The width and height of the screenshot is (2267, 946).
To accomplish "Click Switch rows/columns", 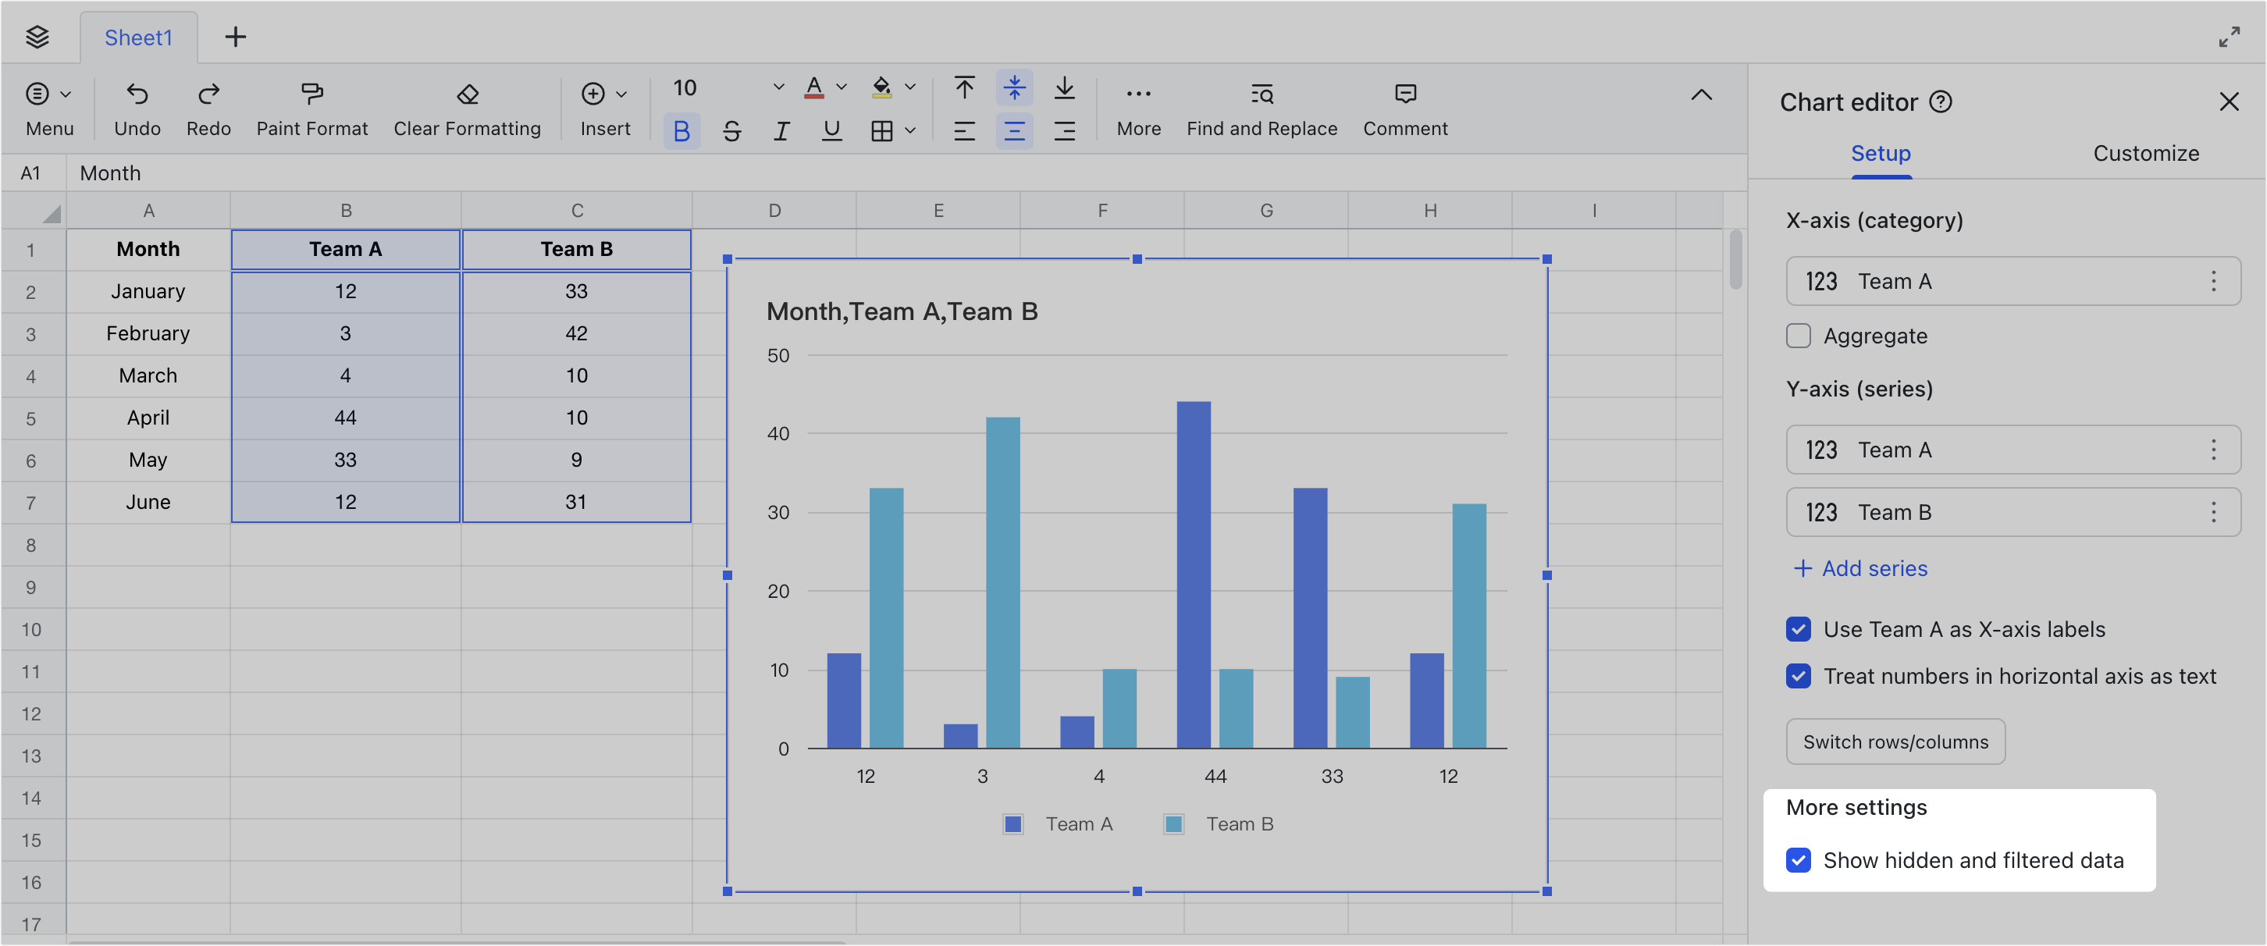I will pyautogui.click(x=1895, y=741).
